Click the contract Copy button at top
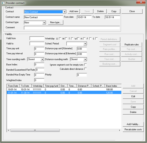Image resolution: width=147 pixels, height=143 pixels. (x=114, y=11)
